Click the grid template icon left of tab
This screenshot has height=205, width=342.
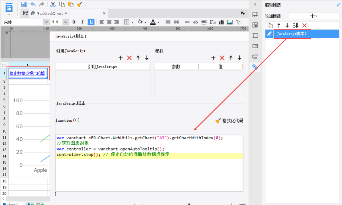[x=25, y=13]
